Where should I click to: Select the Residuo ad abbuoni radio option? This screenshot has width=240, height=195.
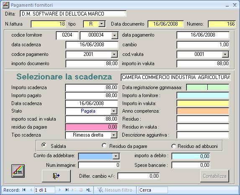tap(174, 146)
